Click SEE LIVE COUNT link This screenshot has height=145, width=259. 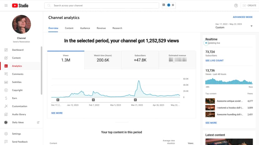click(x=214, y=61)
